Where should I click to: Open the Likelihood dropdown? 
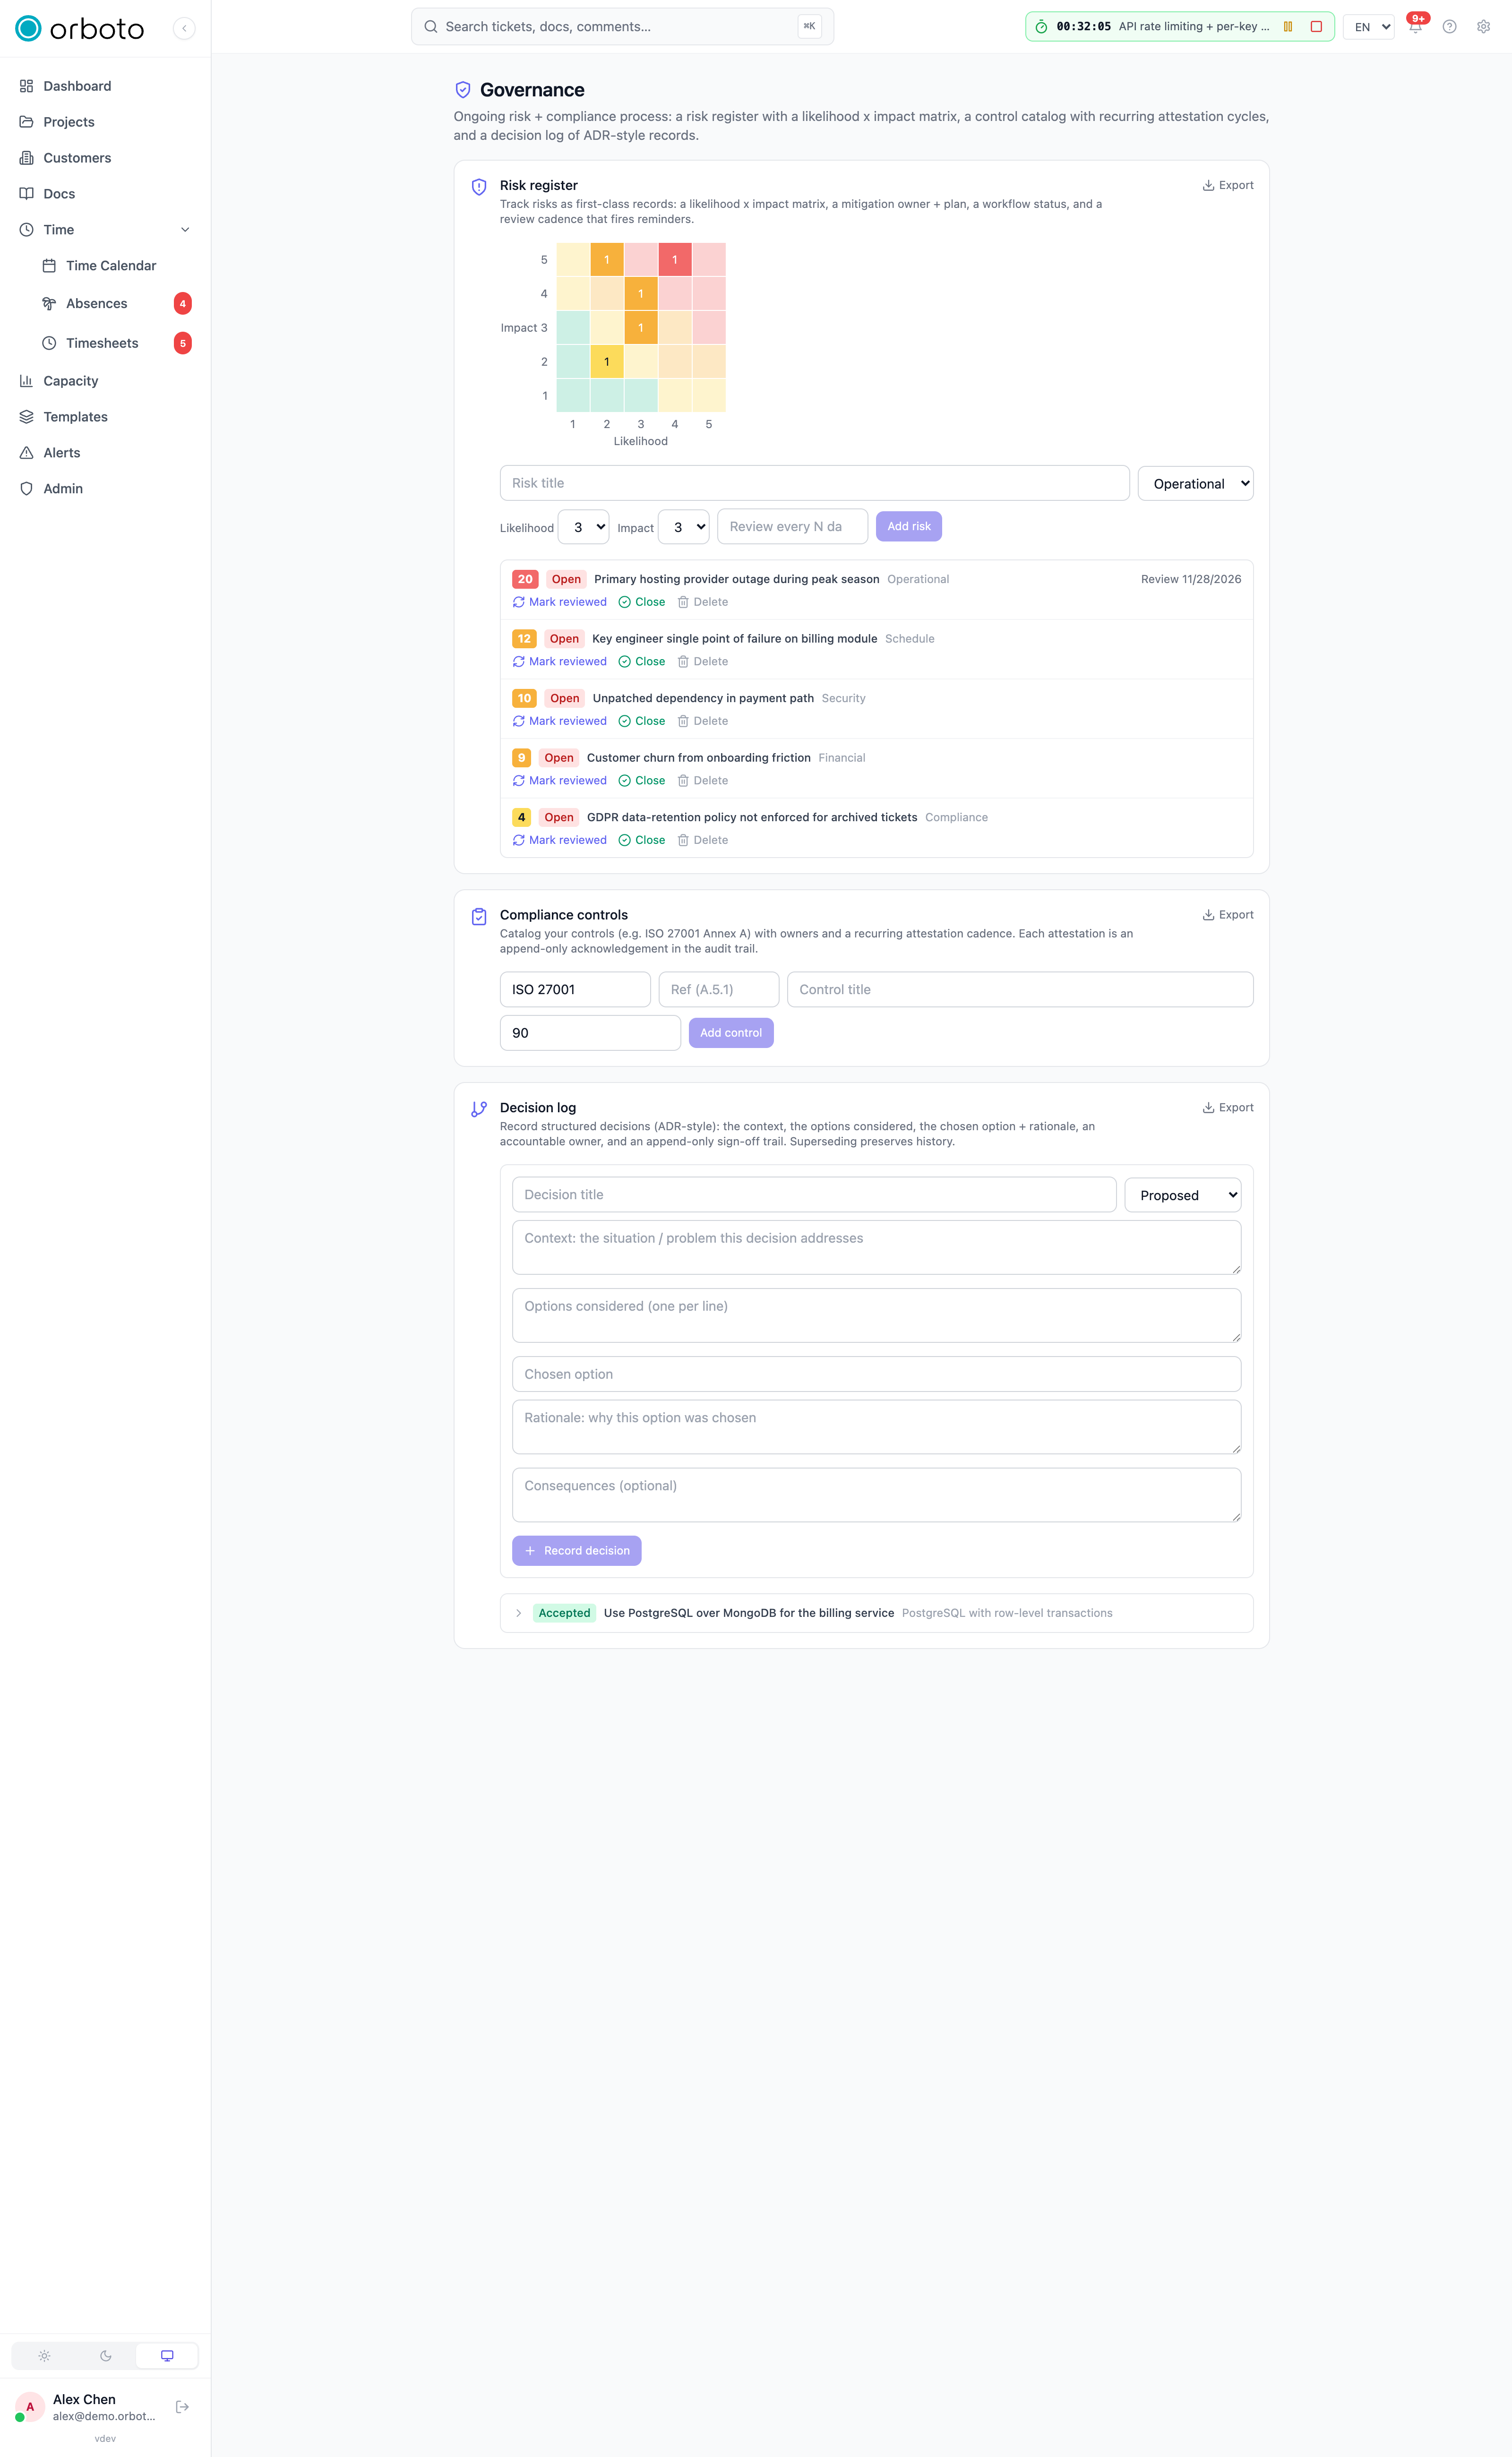tap(583, 527)
